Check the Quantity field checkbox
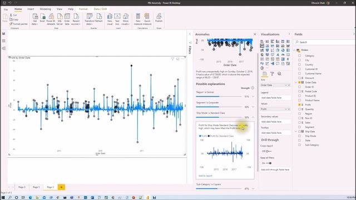The width and height of the screenshot is (356, 200). 299,109
